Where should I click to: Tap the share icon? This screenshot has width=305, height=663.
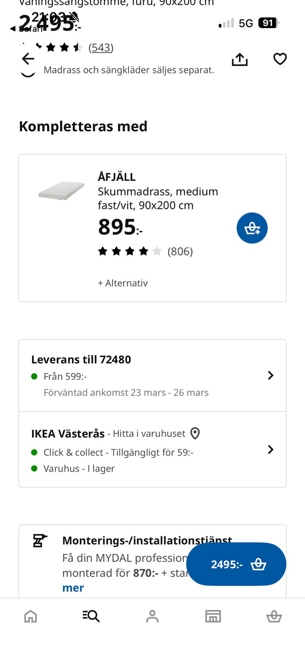click(x=240, y=59)
